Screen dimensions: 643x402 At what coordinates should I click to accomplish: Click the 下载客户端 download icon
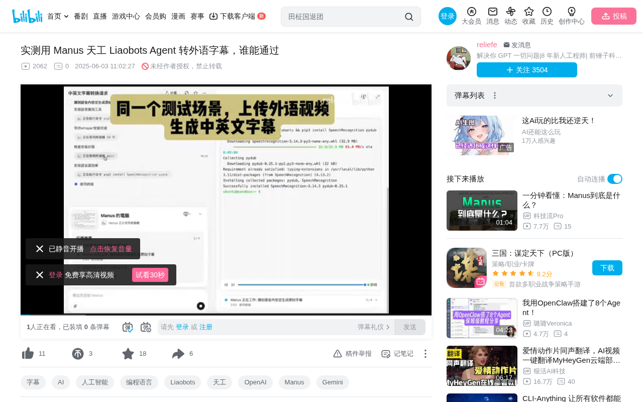point(213,16)
